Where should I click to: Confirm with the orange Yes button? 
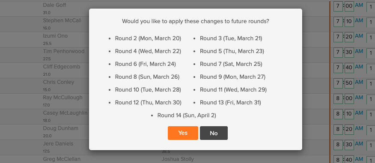point(183,133)
